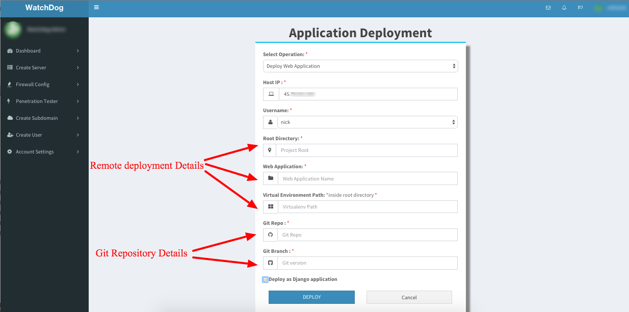The height and width of the screenshot is (312, 629).
Task: Click the Account Settings gear icon
Action: tap(10, 152)
